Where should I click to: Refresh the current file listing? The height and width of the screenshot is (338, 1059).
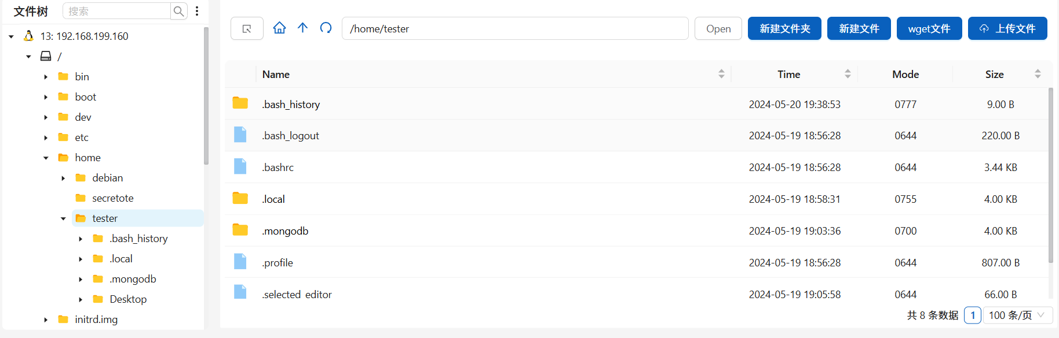tap(326, 28)
